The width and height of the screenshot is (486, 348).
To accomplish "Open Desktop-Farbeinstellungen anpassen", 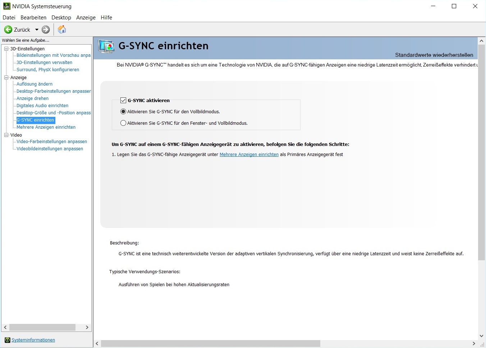I will pos(54,91).
